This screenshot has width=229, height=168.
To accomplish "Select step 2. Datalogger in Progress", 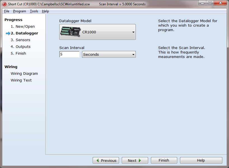I will (x=24, y=33).
